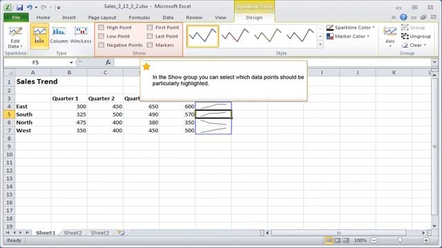Screen dimensions: 442x248
Task: Open Excel Help question mark icon
Action: coord(403,17)
